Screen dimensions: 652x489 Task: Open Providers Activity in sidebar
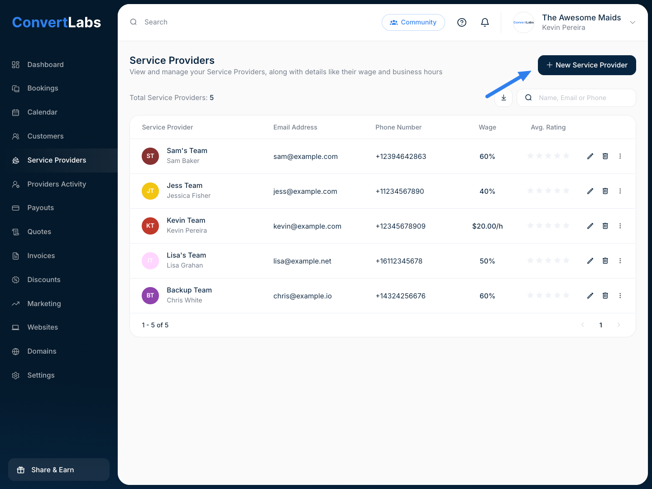[x=57, y=184]
